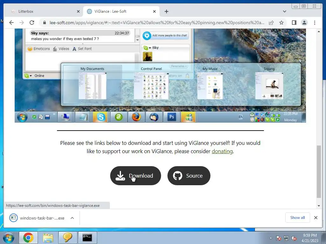This screenshot has height=244, width=326.
Task: Open the browser side panel icon
Action: tap(294, 23)
